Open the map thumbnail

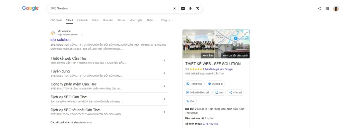click(232, 37)
